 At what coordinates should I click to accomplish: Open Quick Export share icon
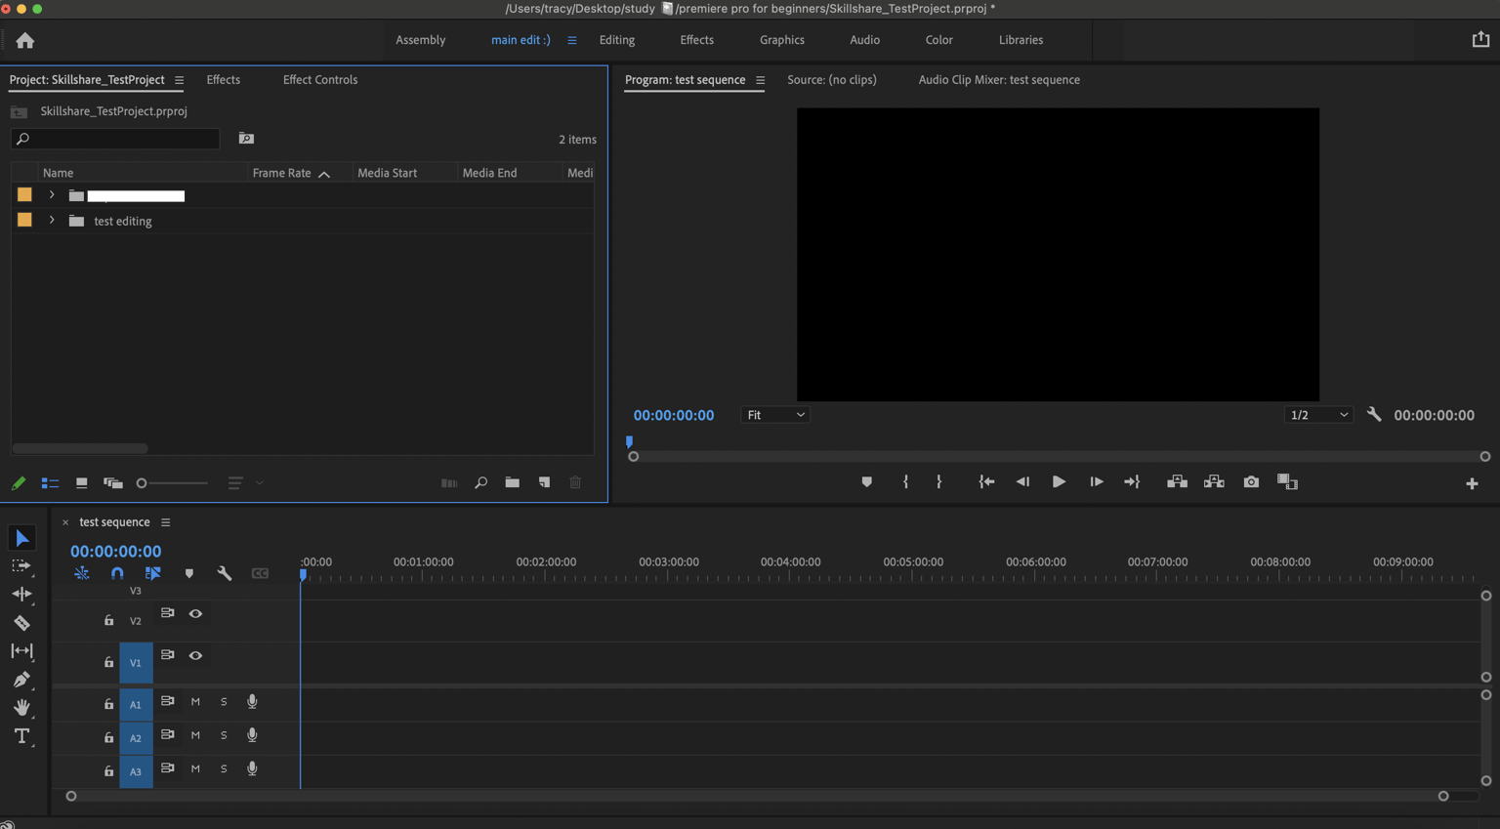[x=1480, y=39]
